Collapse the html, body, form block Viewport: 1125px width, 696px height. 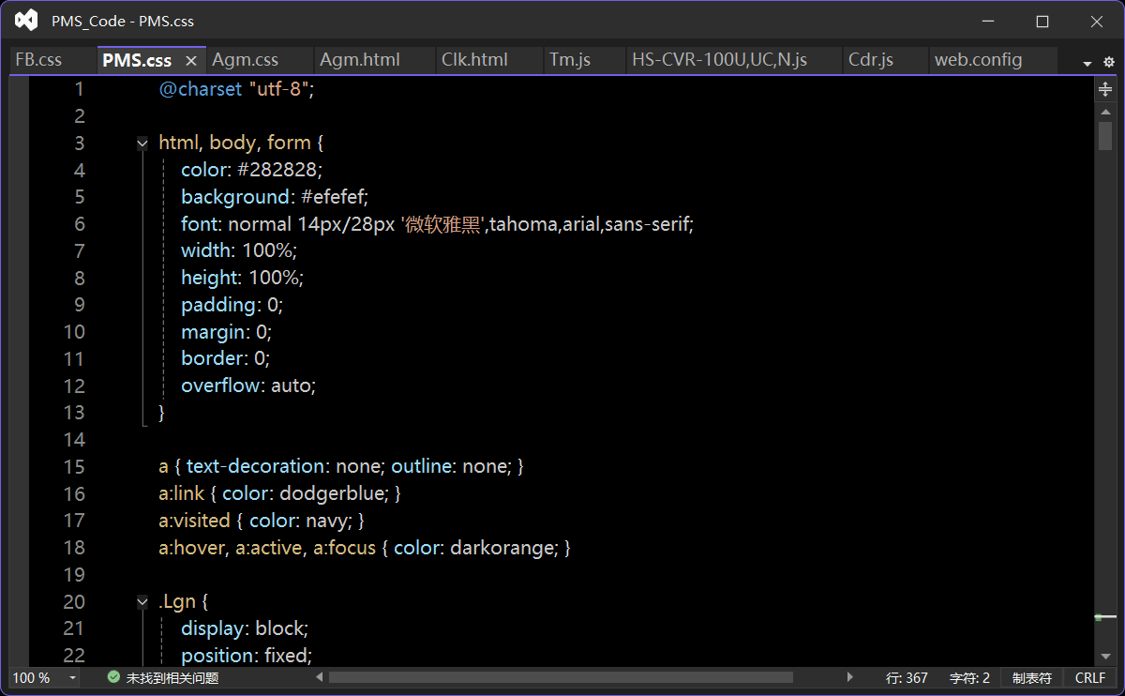click(142, 144)
